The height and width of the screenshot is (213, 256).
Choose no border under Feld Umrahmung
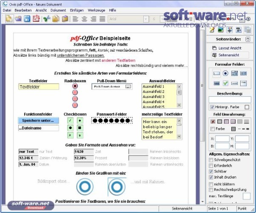point(213,121)
